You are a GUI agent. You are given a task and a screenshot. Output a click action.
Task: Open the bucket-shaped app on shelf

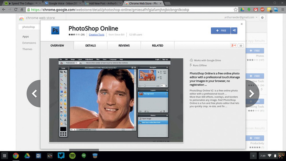tap(95, 156)
